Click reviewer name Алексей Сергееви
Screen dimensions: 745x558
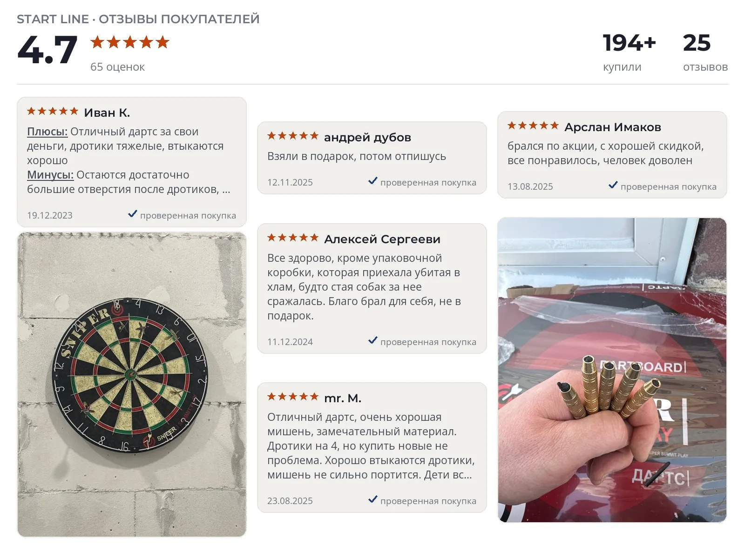click(382, 239)
